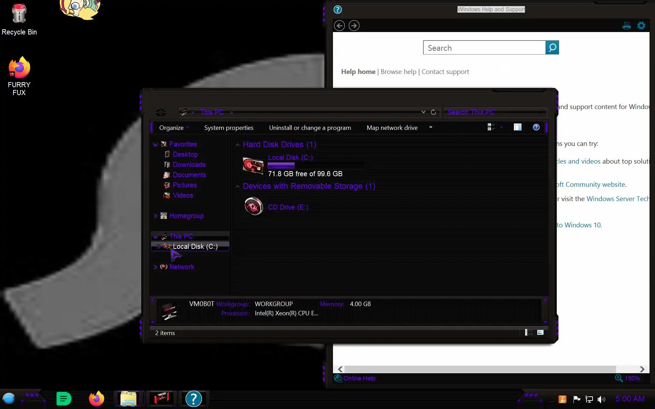Open the Local Disk (C:) drive icon
Screen dimensions: 655x409
pyautogui.click(x=253, y=166)
